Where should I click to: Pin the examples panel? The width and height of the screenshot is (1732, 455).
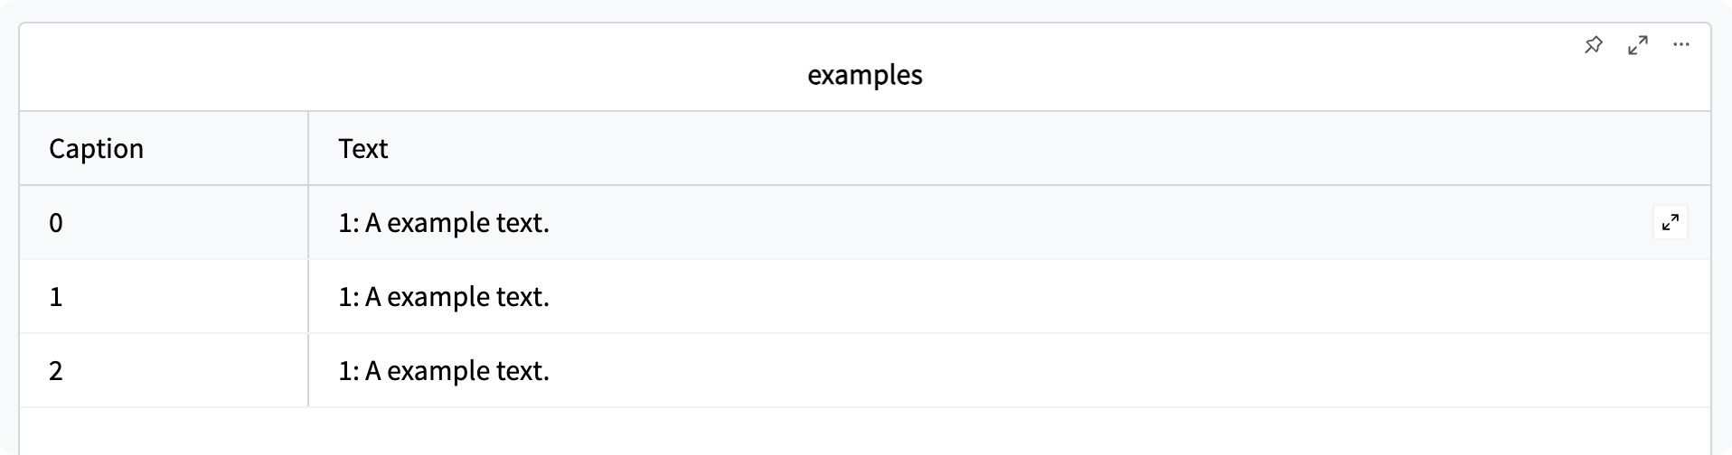pos(1594,44)
